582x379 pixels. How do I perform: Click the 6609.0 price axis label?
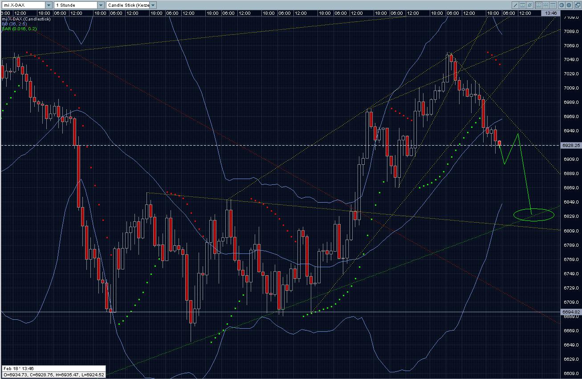(570, 373)
